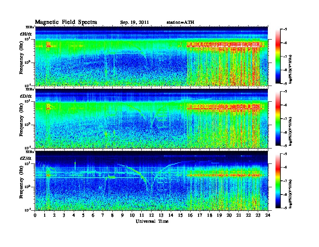Click hour "2" on the time axis

click(54, 216)
